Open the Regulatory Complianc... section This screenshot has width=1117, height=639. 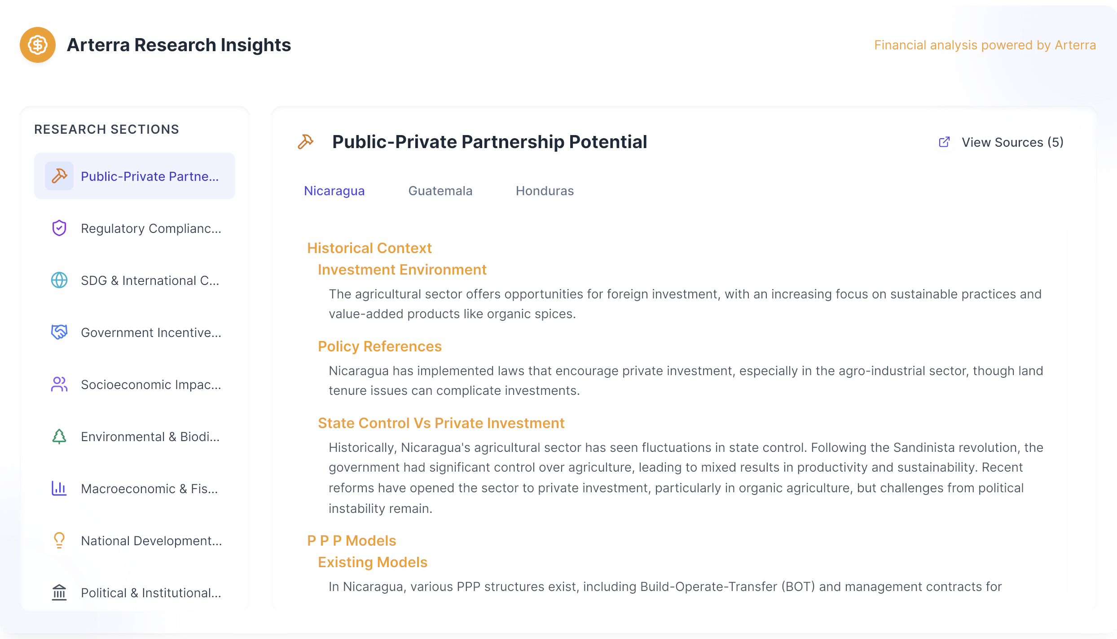[x=135, y=228]
